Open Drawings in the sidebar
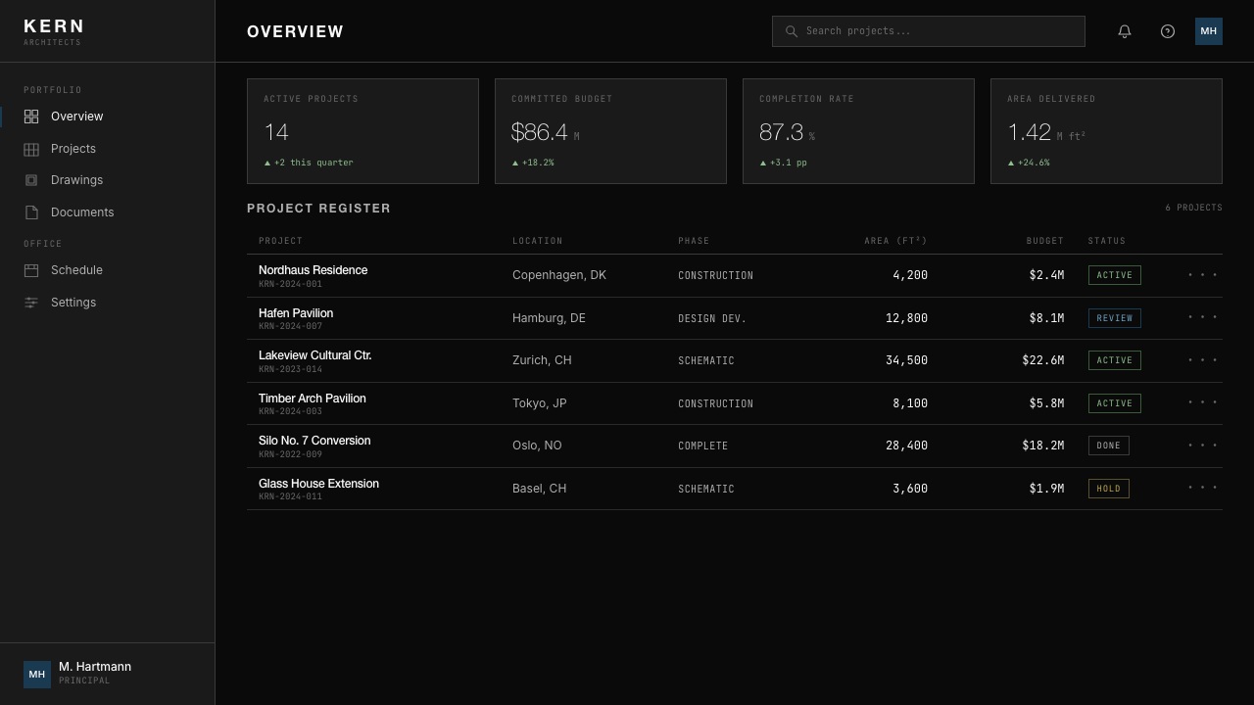1254x705 pixels. (x=108, y=180)
